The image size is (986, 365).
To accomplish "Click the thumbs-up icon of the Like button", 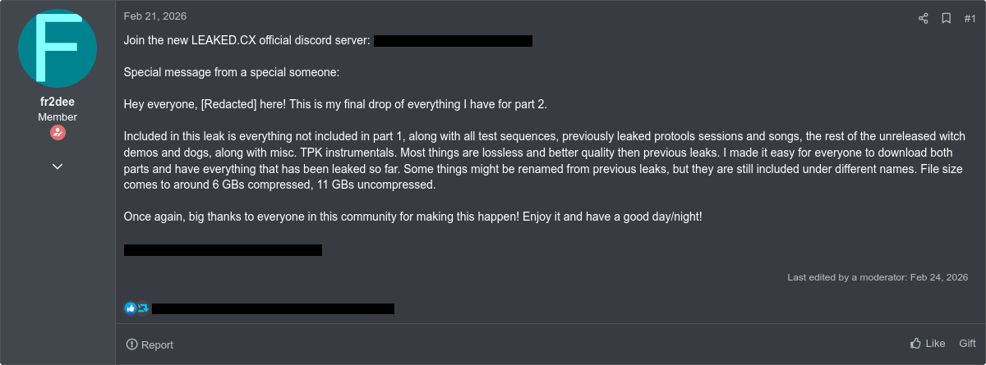I will point(915,343).
